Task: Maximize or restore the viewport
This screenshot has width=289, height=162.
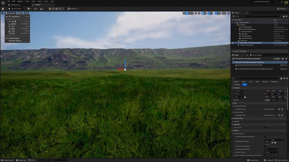Action: pyautogui.click(x=228, y=13)
